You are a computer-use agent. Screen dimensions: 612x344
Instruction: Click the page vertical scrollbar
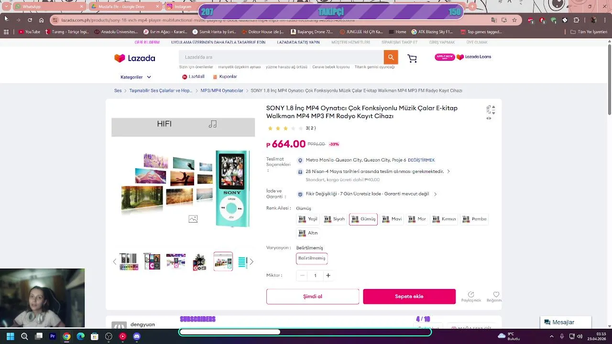(609, 79)
